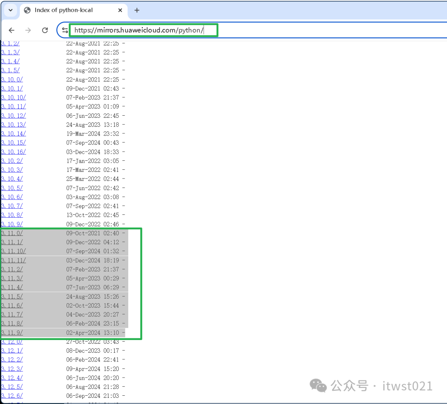Open the 3.11.4/ directory link
Viewport: 447px width, 404px height.
coord(12,288)
